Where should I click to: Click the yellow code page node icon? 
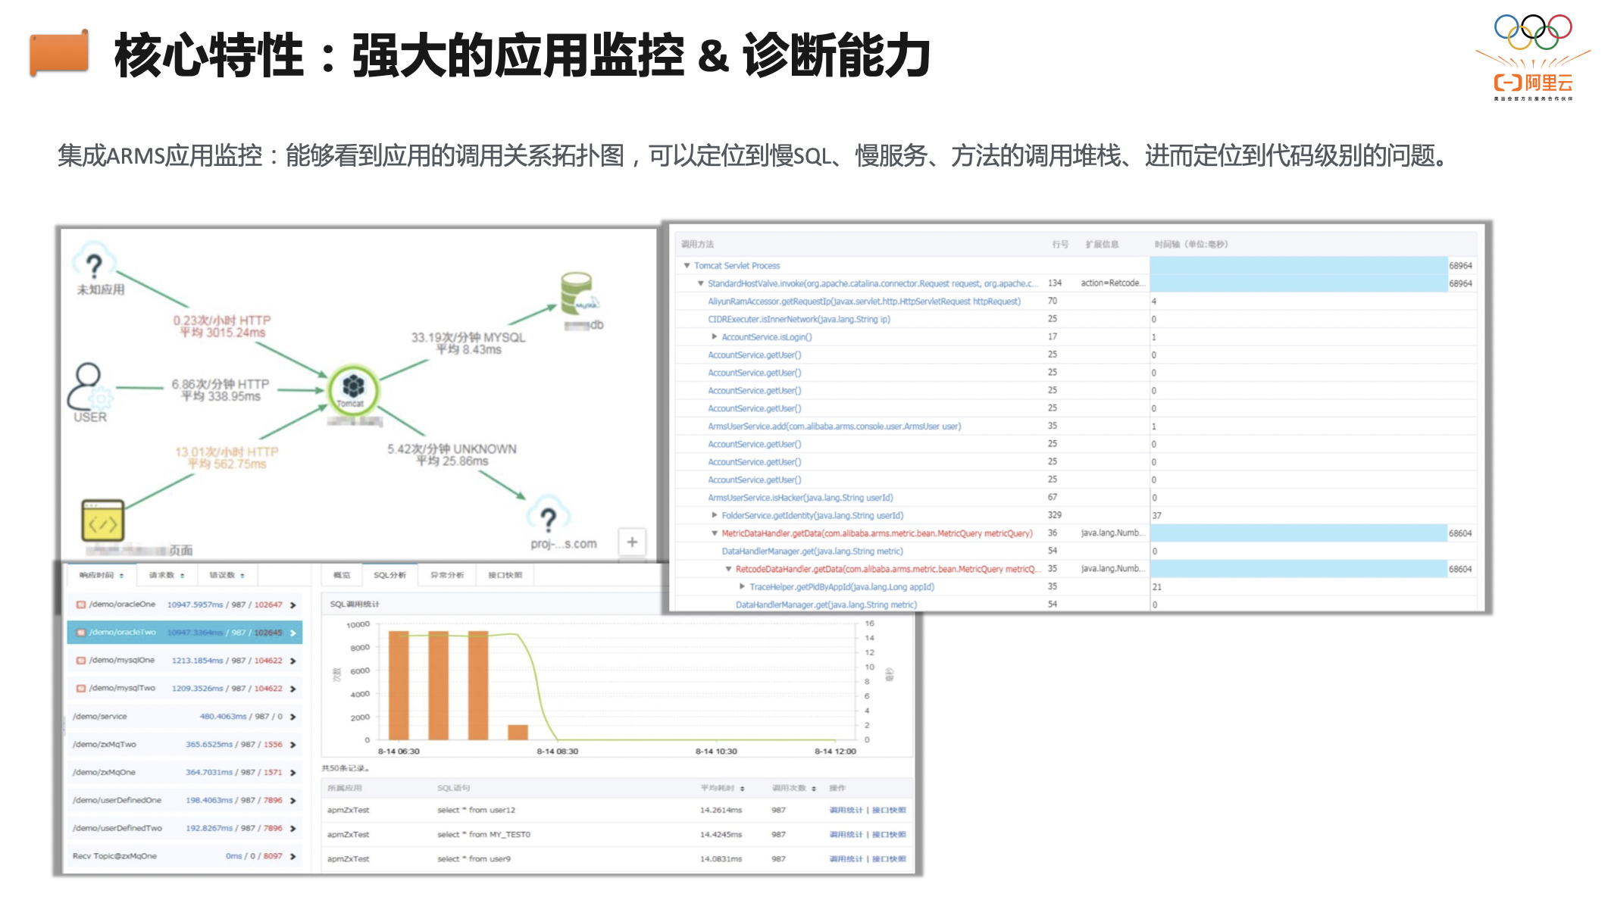(103, 520)
